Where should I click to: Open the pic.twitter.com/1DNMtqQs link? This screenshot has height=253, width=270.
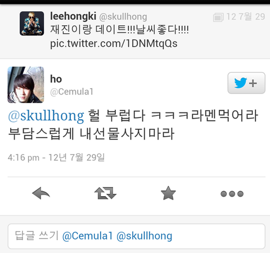[114, 44]
